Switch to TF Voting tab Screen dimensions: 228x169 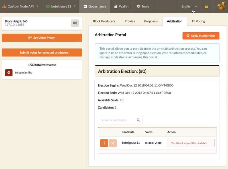click(x=198, y=21)
